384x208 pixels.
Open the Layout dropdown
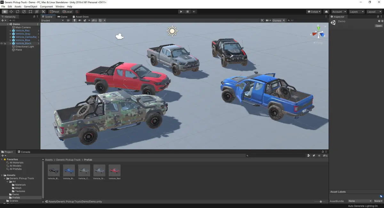click(374, 12)
